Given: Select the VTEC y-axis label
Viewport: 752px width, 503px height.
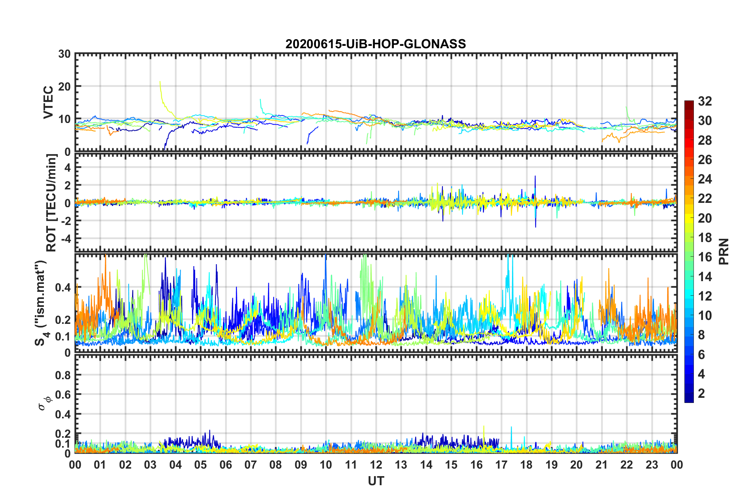Looking at the screenshot, I should point(48,102).
